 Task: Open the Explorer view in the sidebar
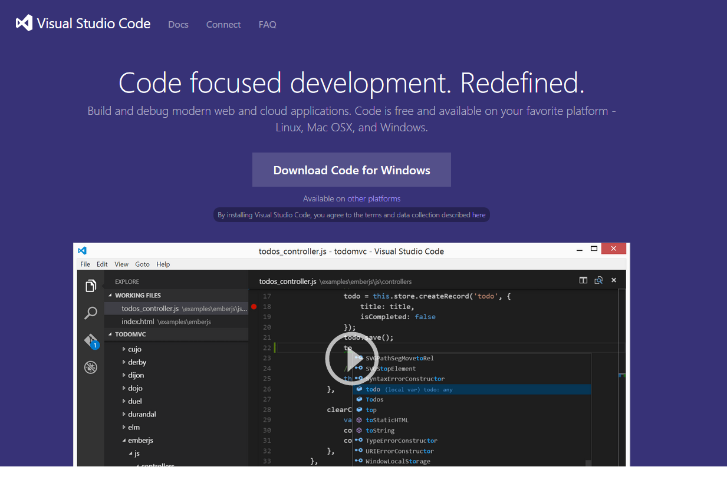click(91, 285)
